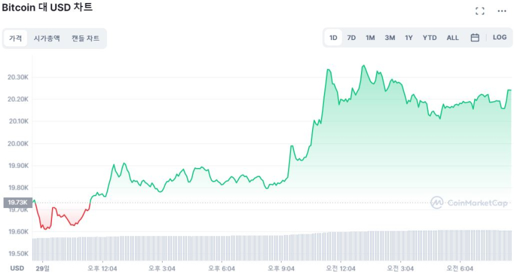514x275 pixels.
Task: Select the 1Y time range
Action: (409, 38)
